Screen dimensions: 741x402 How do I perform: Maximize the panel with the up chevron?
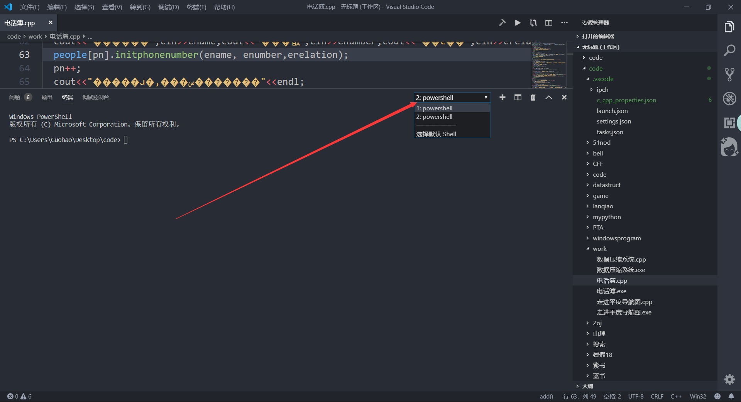(548, 97)
